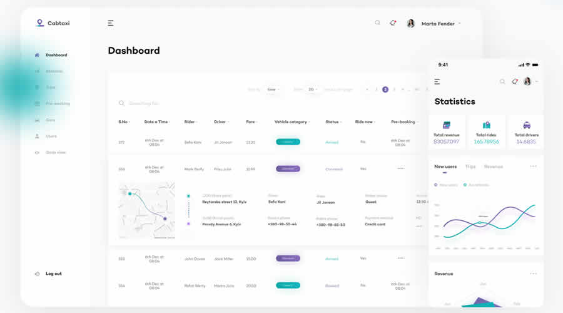Switch to the Revenue tab in chart card
The height and width of the screenshot is (313, 563).
[493, 167]
